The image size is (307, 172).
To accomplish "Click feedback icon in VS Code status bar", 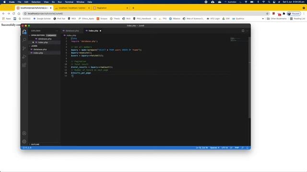I will pyautogui.click(x=242, y=148).
